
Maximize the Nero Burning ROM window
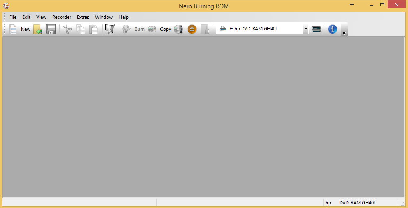(382, 4)
